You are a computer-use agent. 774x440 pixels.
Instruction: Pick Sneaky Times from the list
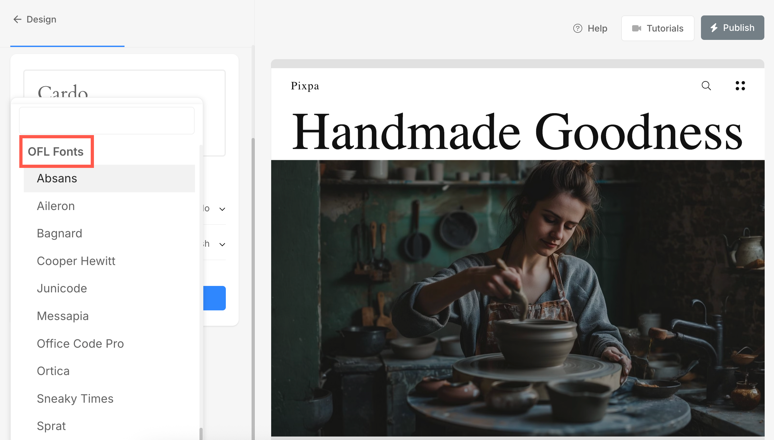click(75, 399)
